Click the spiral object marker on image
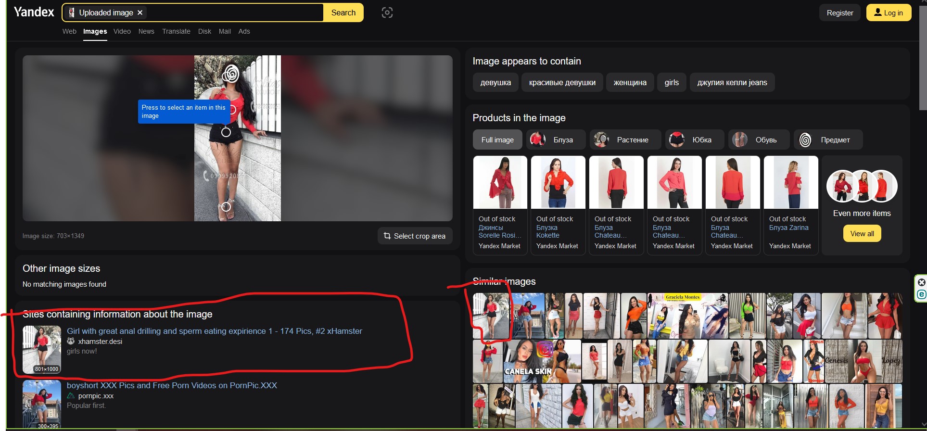Image resolution: width=927 pixels, height=431 pixels. point(231,74)
